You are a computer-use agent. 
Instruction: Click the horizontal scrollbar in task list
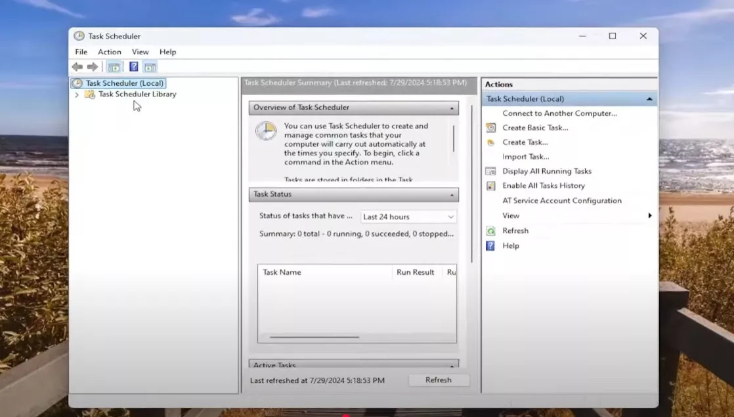[x=314, y=337]
